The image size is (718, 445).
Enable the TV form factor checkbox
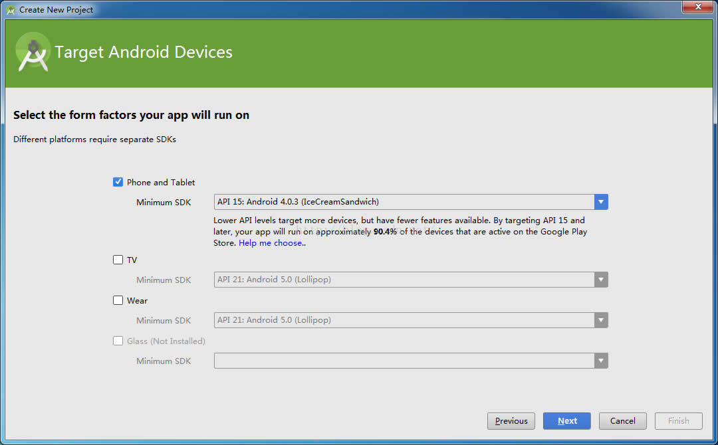[118, 260]
